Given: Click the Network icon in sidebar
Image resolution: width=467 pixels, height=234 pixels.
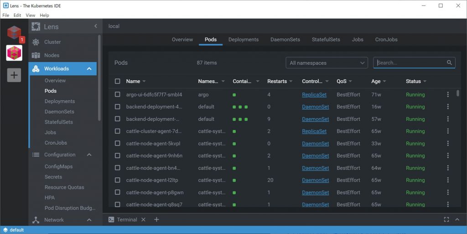Looking at the screenshot, I should pos(36,220).
